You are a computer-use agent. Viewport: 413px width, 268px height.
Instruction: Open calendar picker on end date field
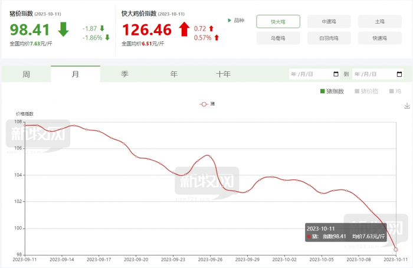click(399, 74)
